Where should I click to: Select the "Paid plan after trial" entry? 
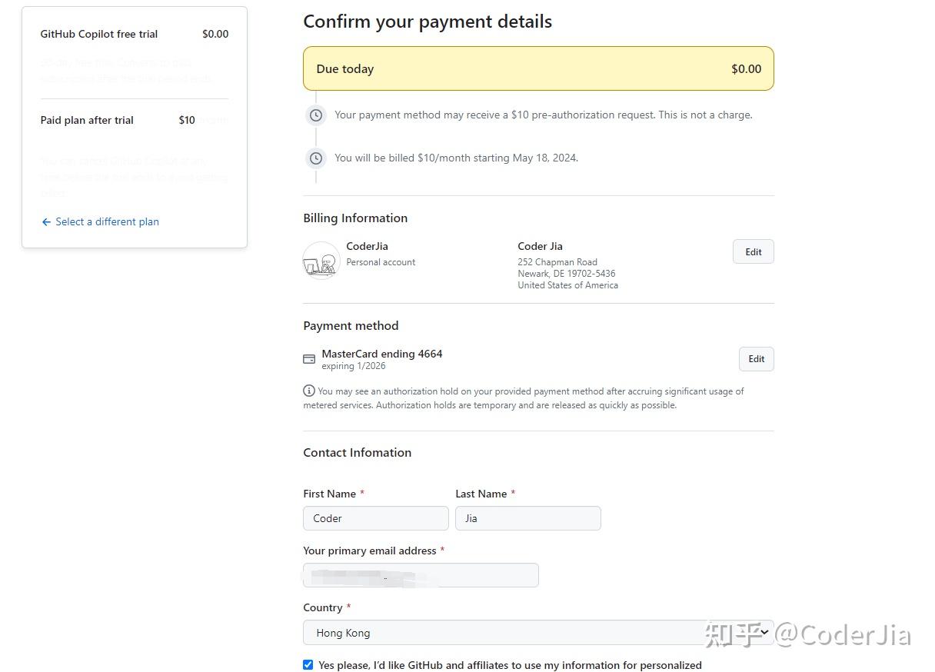(x=87, y=120)
